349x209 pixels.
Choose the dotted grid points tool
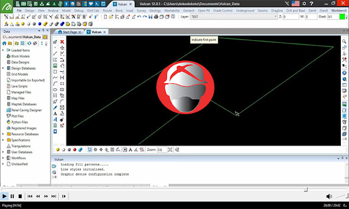(55, 95)
